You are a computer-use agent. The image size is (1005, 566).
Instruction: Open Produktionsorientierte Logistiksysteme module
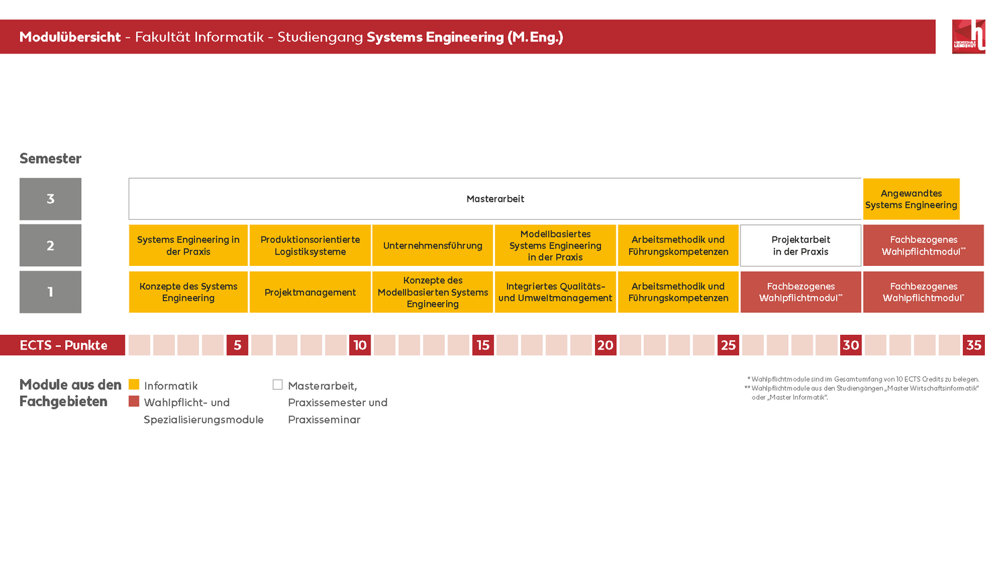point(310,245)
